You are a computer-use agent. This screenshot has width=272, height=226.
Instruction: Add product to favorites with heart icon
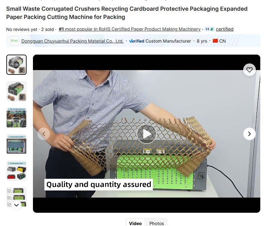[249, 70]
